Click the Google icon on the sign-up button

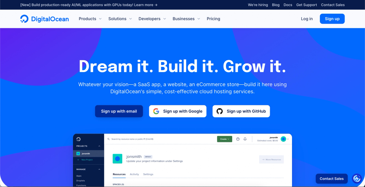tap(156, 111)
